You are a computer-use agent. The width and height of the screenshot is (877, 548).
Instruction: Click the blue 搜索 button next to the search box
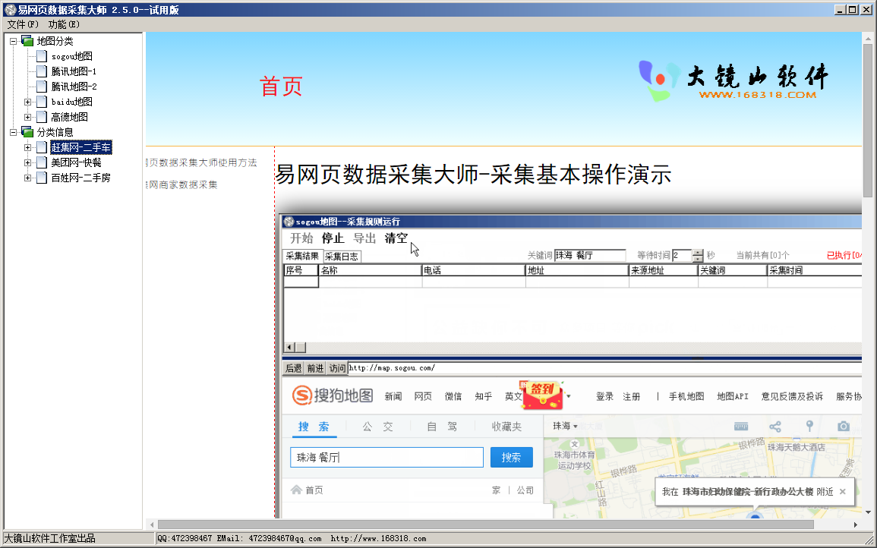tap(511, 458)
